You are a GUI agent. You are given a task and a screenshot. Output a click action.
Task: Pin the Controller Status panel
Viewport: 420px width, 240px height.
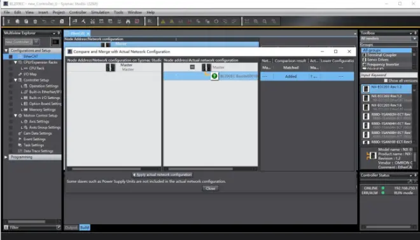pos(416,175)
